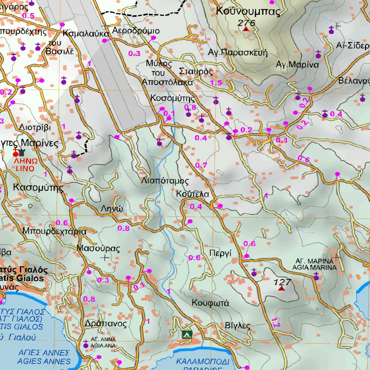Screen dimensions: 370x370
Task: Click the Κούνουμπας peak label
Action: coord(248,11)
